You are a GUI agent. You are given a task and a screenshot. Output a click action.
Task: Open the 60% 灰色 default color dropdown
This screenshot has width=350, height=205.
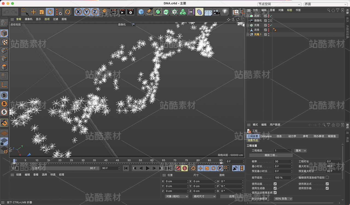point(283,199)
